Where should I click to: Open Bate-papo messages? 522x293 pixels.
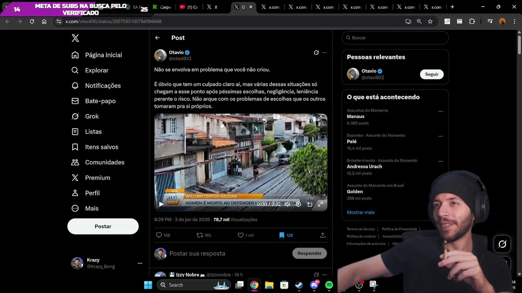pos(93,101)
